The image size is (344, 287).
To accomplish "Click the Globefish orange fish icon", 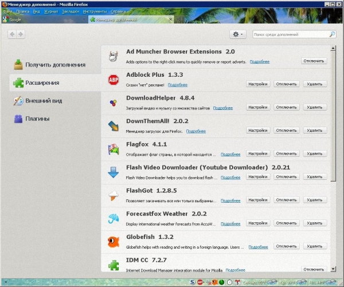I will coord(114,242).
